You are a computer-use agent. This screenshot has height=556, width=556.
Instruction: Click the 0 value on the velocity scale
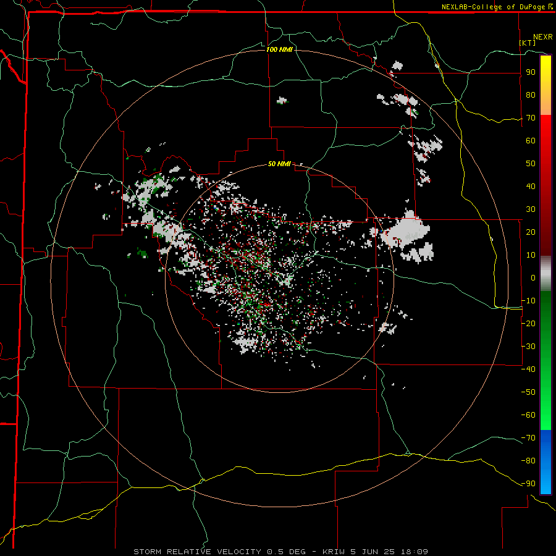[533, 277]
